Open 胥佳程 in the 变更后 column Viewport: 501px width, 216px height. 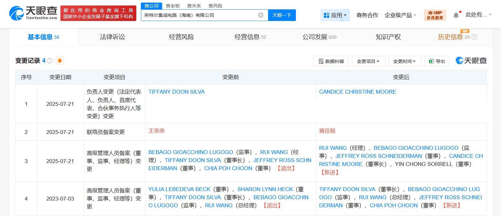(x=327, y=131)
